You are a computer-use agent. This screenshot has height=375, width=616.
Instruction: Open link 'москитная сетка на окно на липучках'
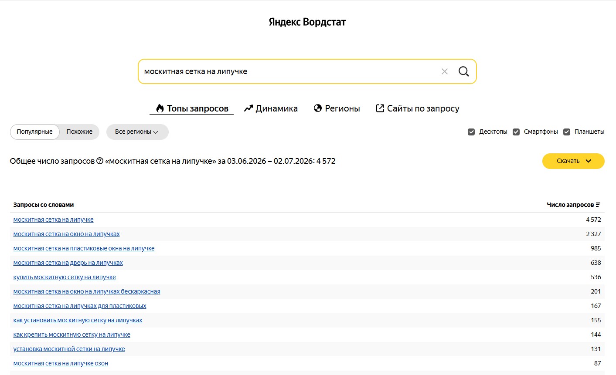67,234
